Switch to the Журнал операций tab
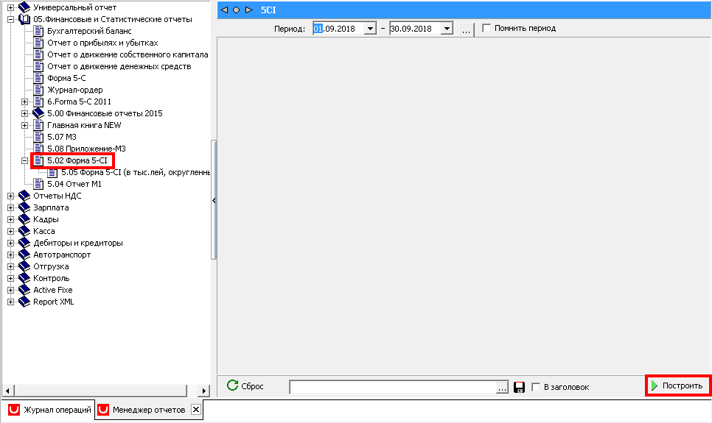This screenshot has width=712, height=423. tap(49, 410)
